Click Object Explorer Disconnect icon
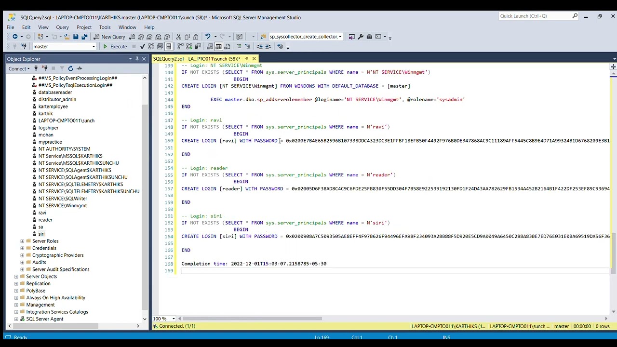This screenshot has height=347, width=617. pos(44,68)
